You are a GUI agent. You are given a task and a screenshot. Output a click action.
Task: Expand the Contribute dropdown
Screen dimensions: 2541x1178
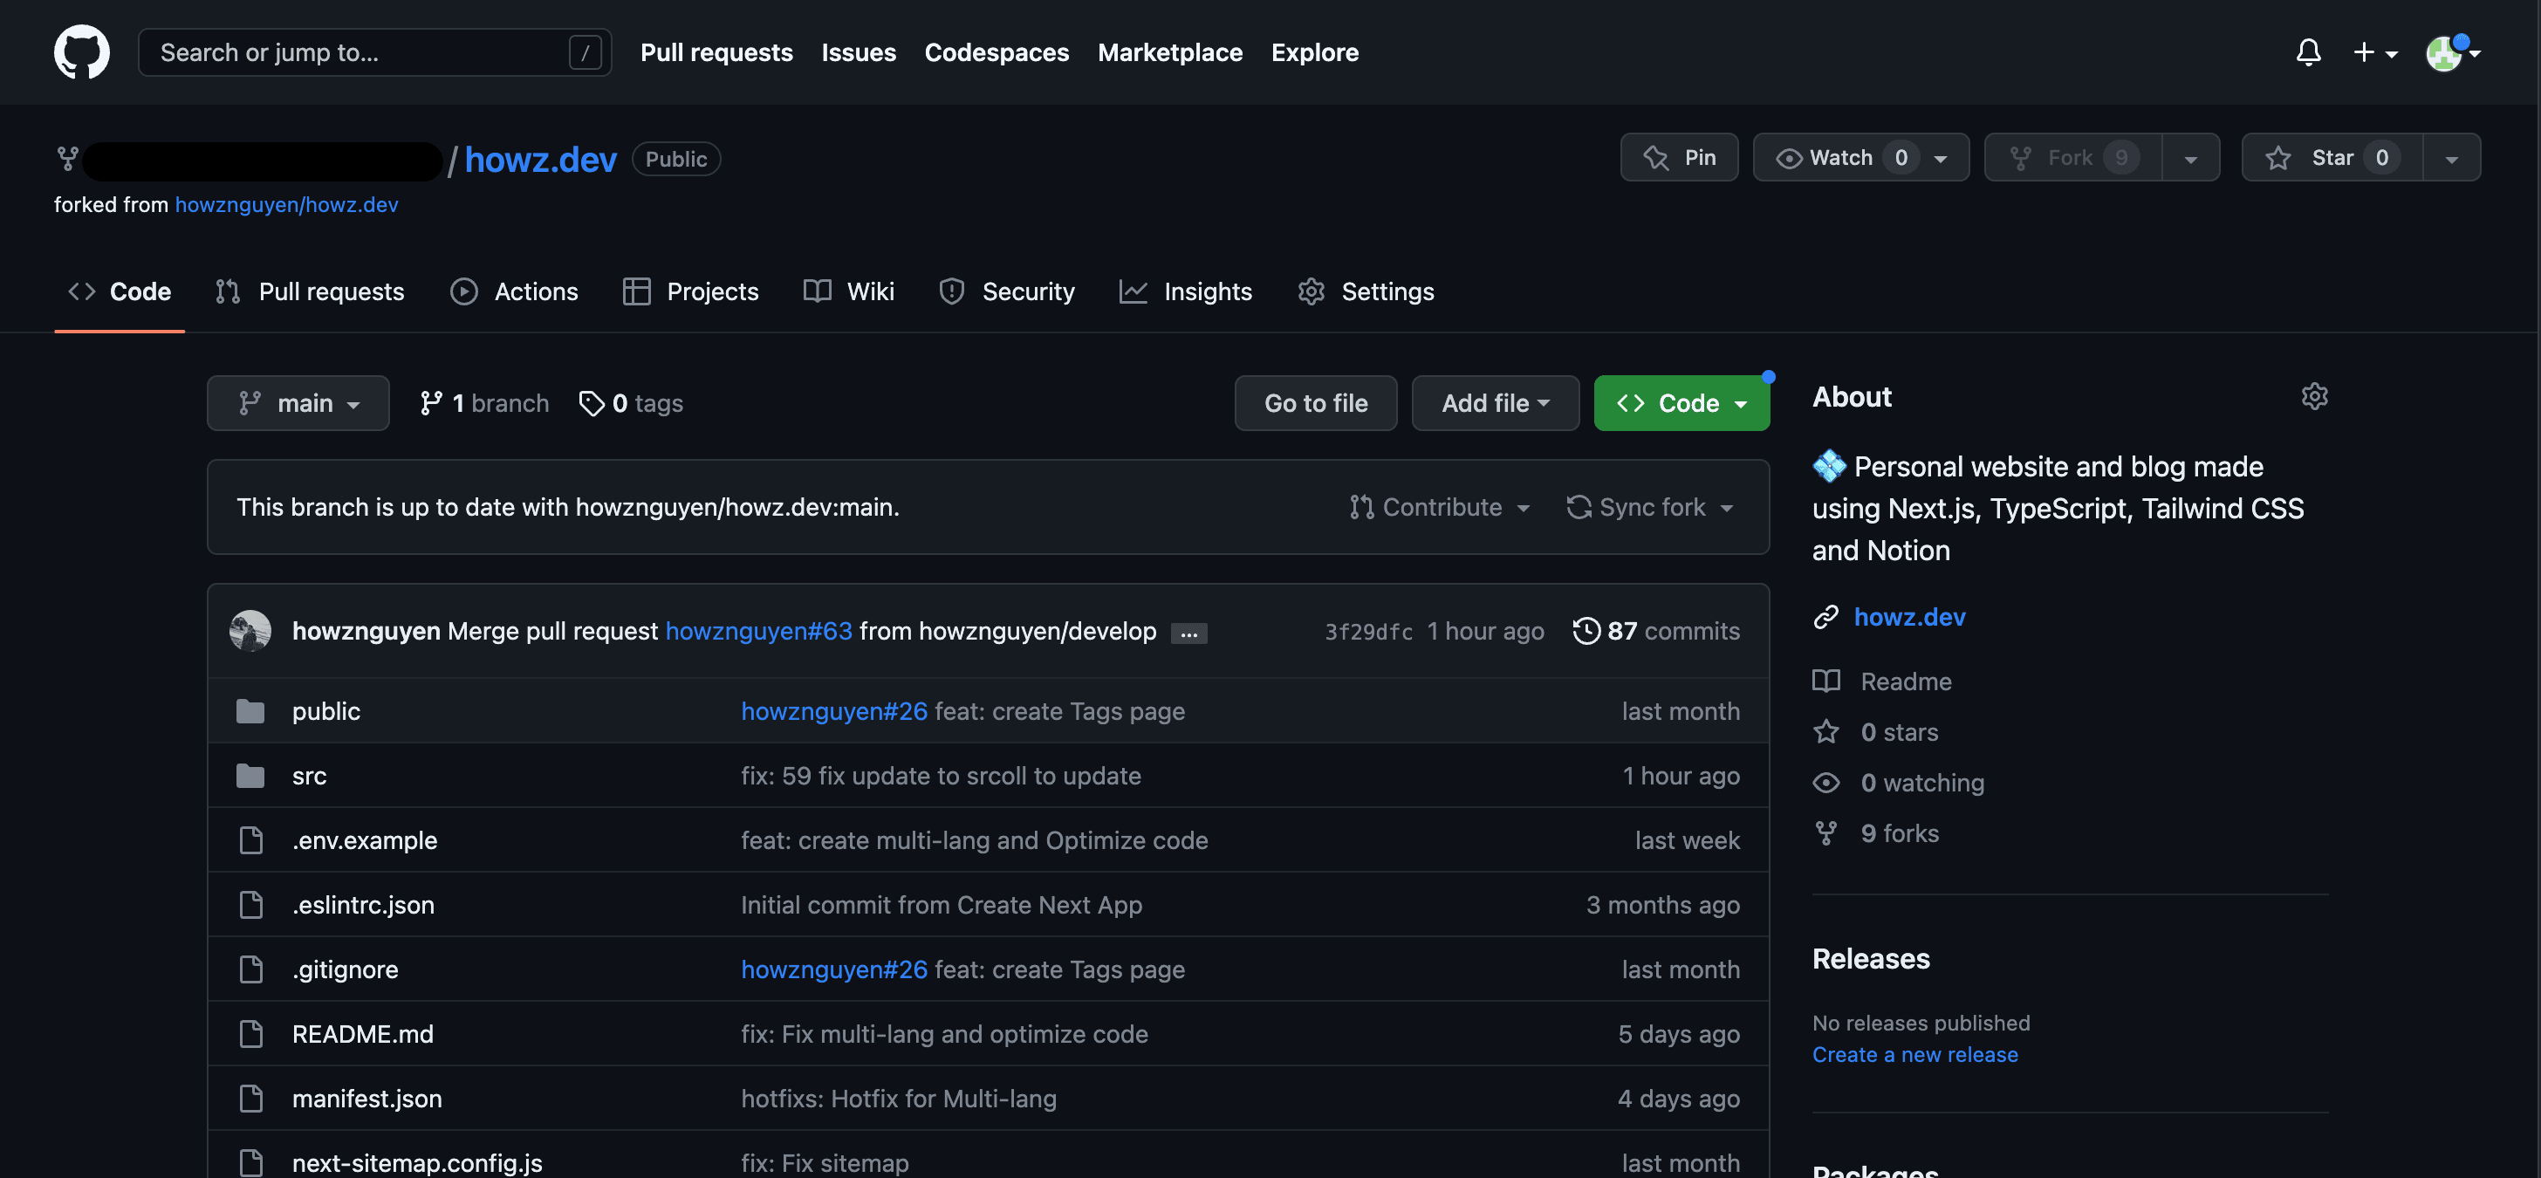point(1439,507)
